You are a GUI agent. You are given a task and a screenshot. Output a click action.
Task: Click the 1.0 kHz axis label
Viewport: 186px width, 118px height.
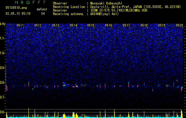(2, 53)
